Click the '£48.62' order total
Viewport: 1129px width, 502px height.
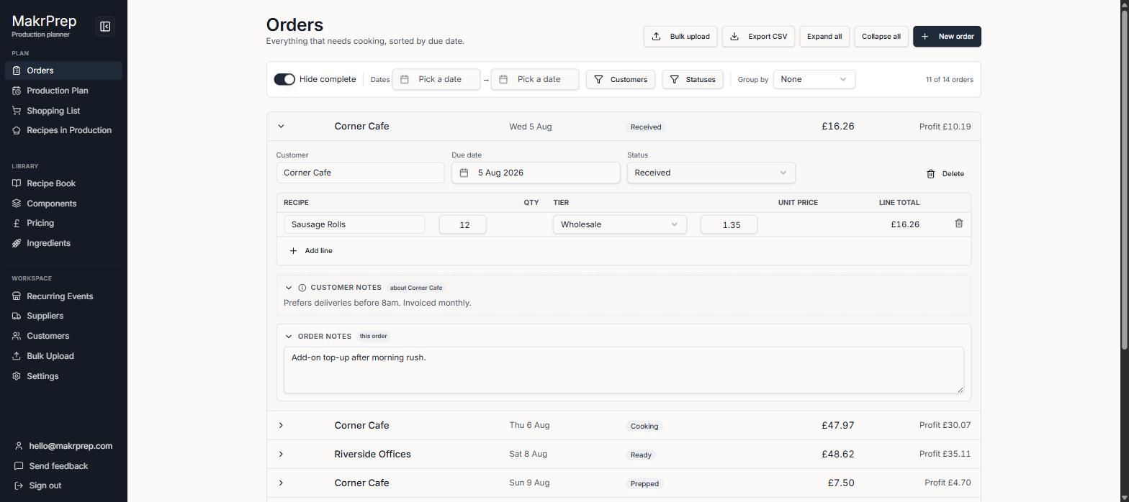(x=838, y=455)
